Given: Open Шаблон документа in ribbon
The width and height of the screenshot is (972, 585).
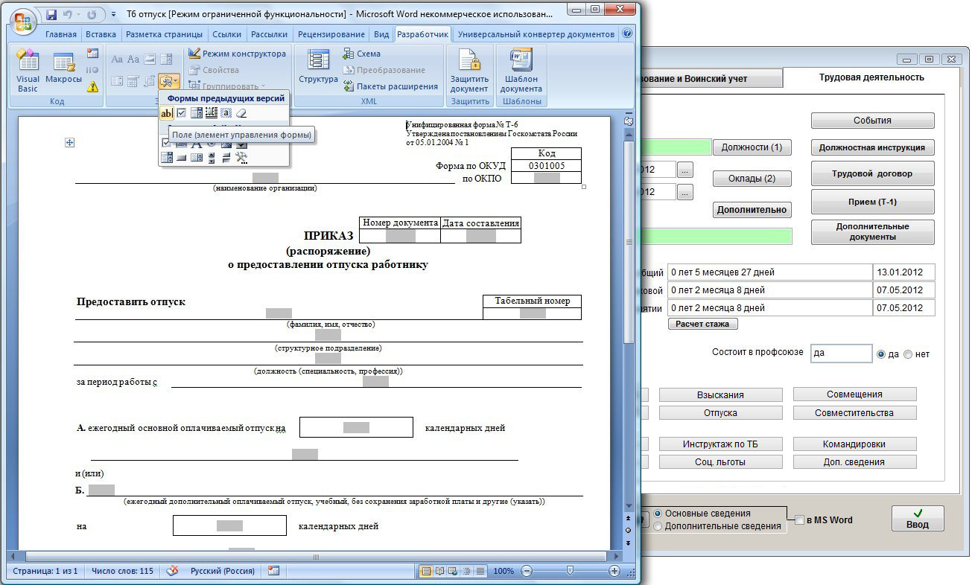Looking at the screenshot, I should (x=521, y=72).
